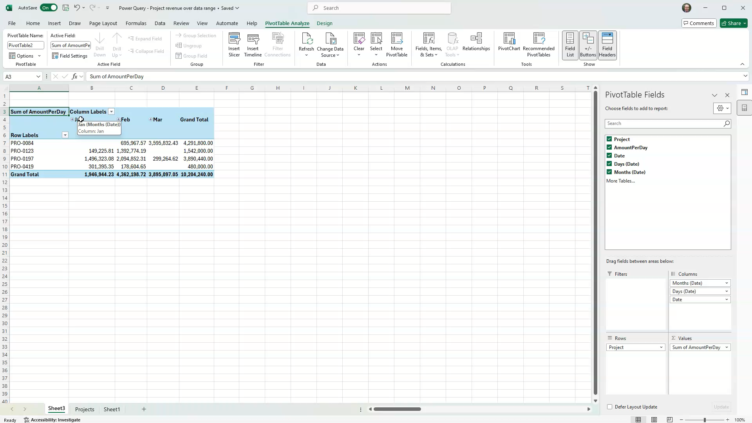Select the Projects sheet tab

coord(84,409)
